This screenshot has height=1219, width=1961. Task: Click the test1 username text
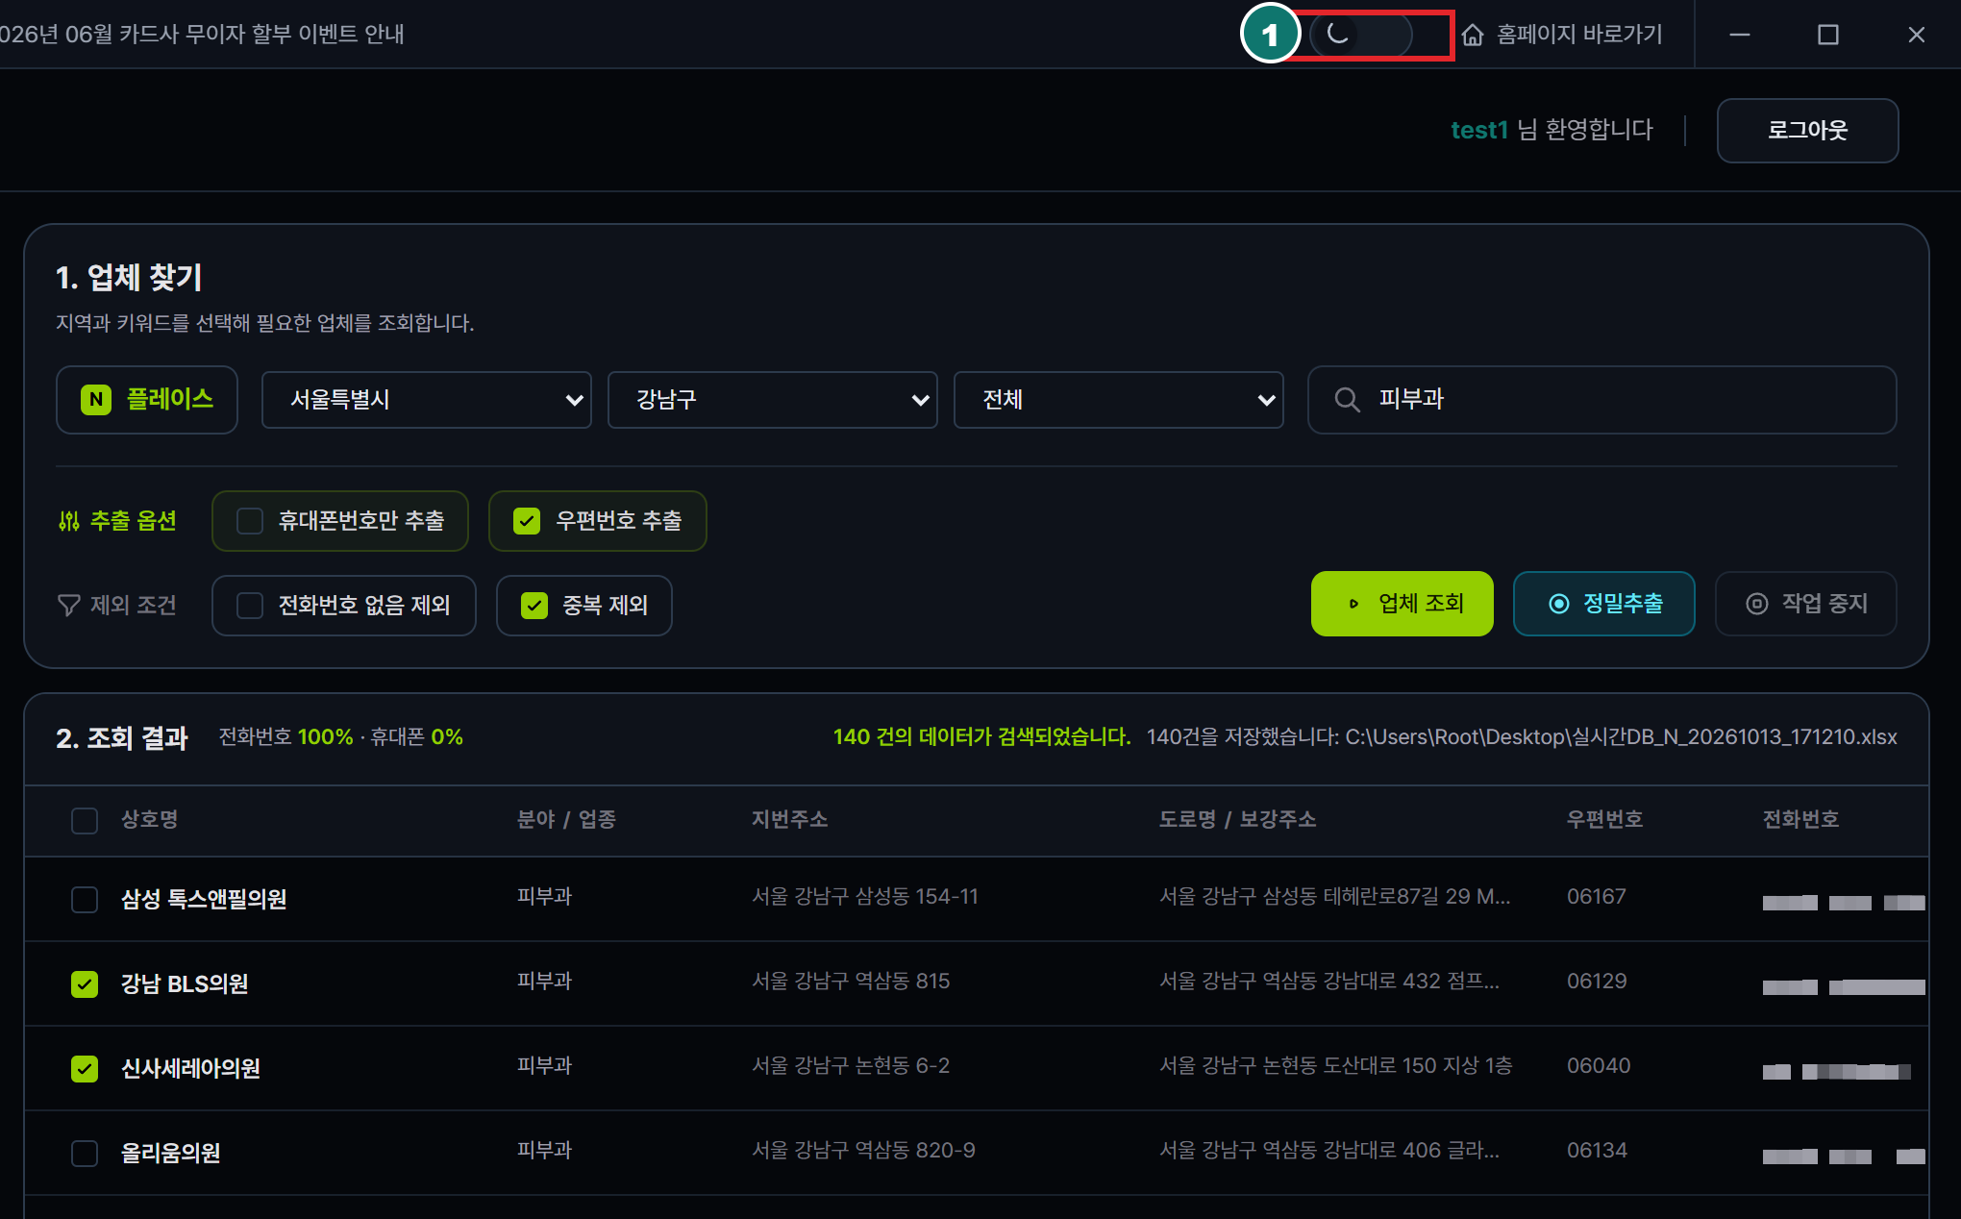point(1479,130)
